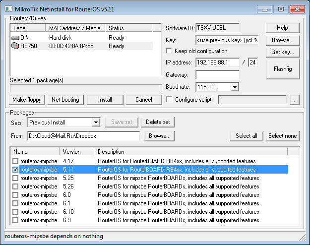Image resolution: width=310 pixels, height=245 pixels.
Task: Click the version 6.10 text
Action: pos(68,212)
